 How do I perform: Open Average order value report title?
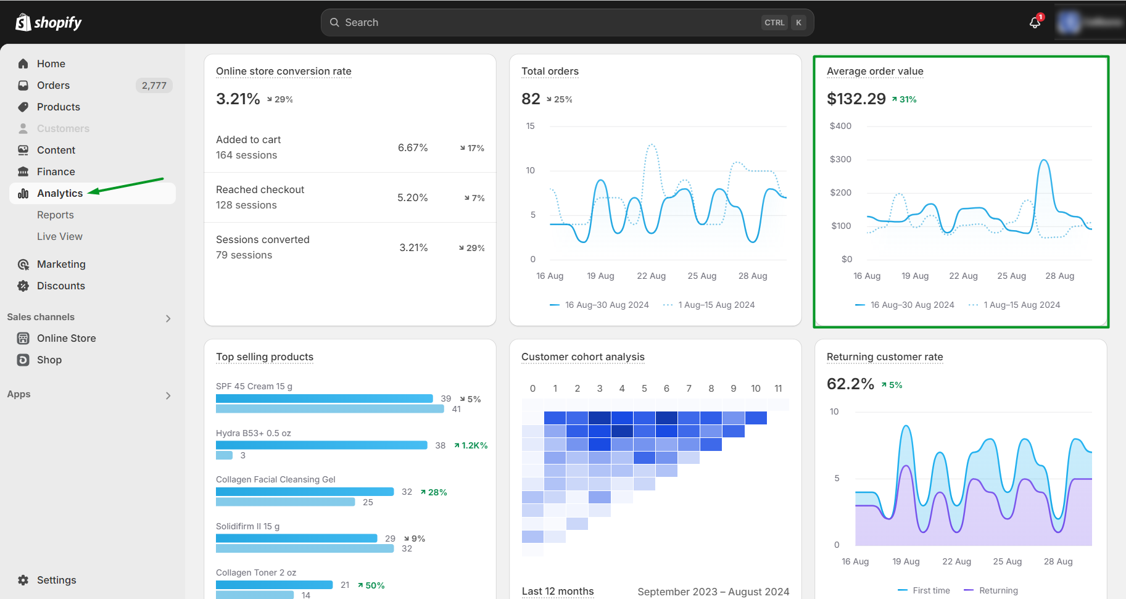(875, 71)
